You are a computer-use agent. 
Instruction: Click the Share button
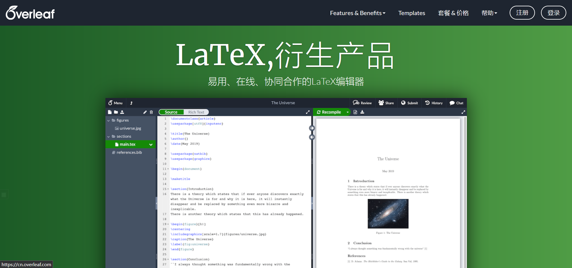386,103
